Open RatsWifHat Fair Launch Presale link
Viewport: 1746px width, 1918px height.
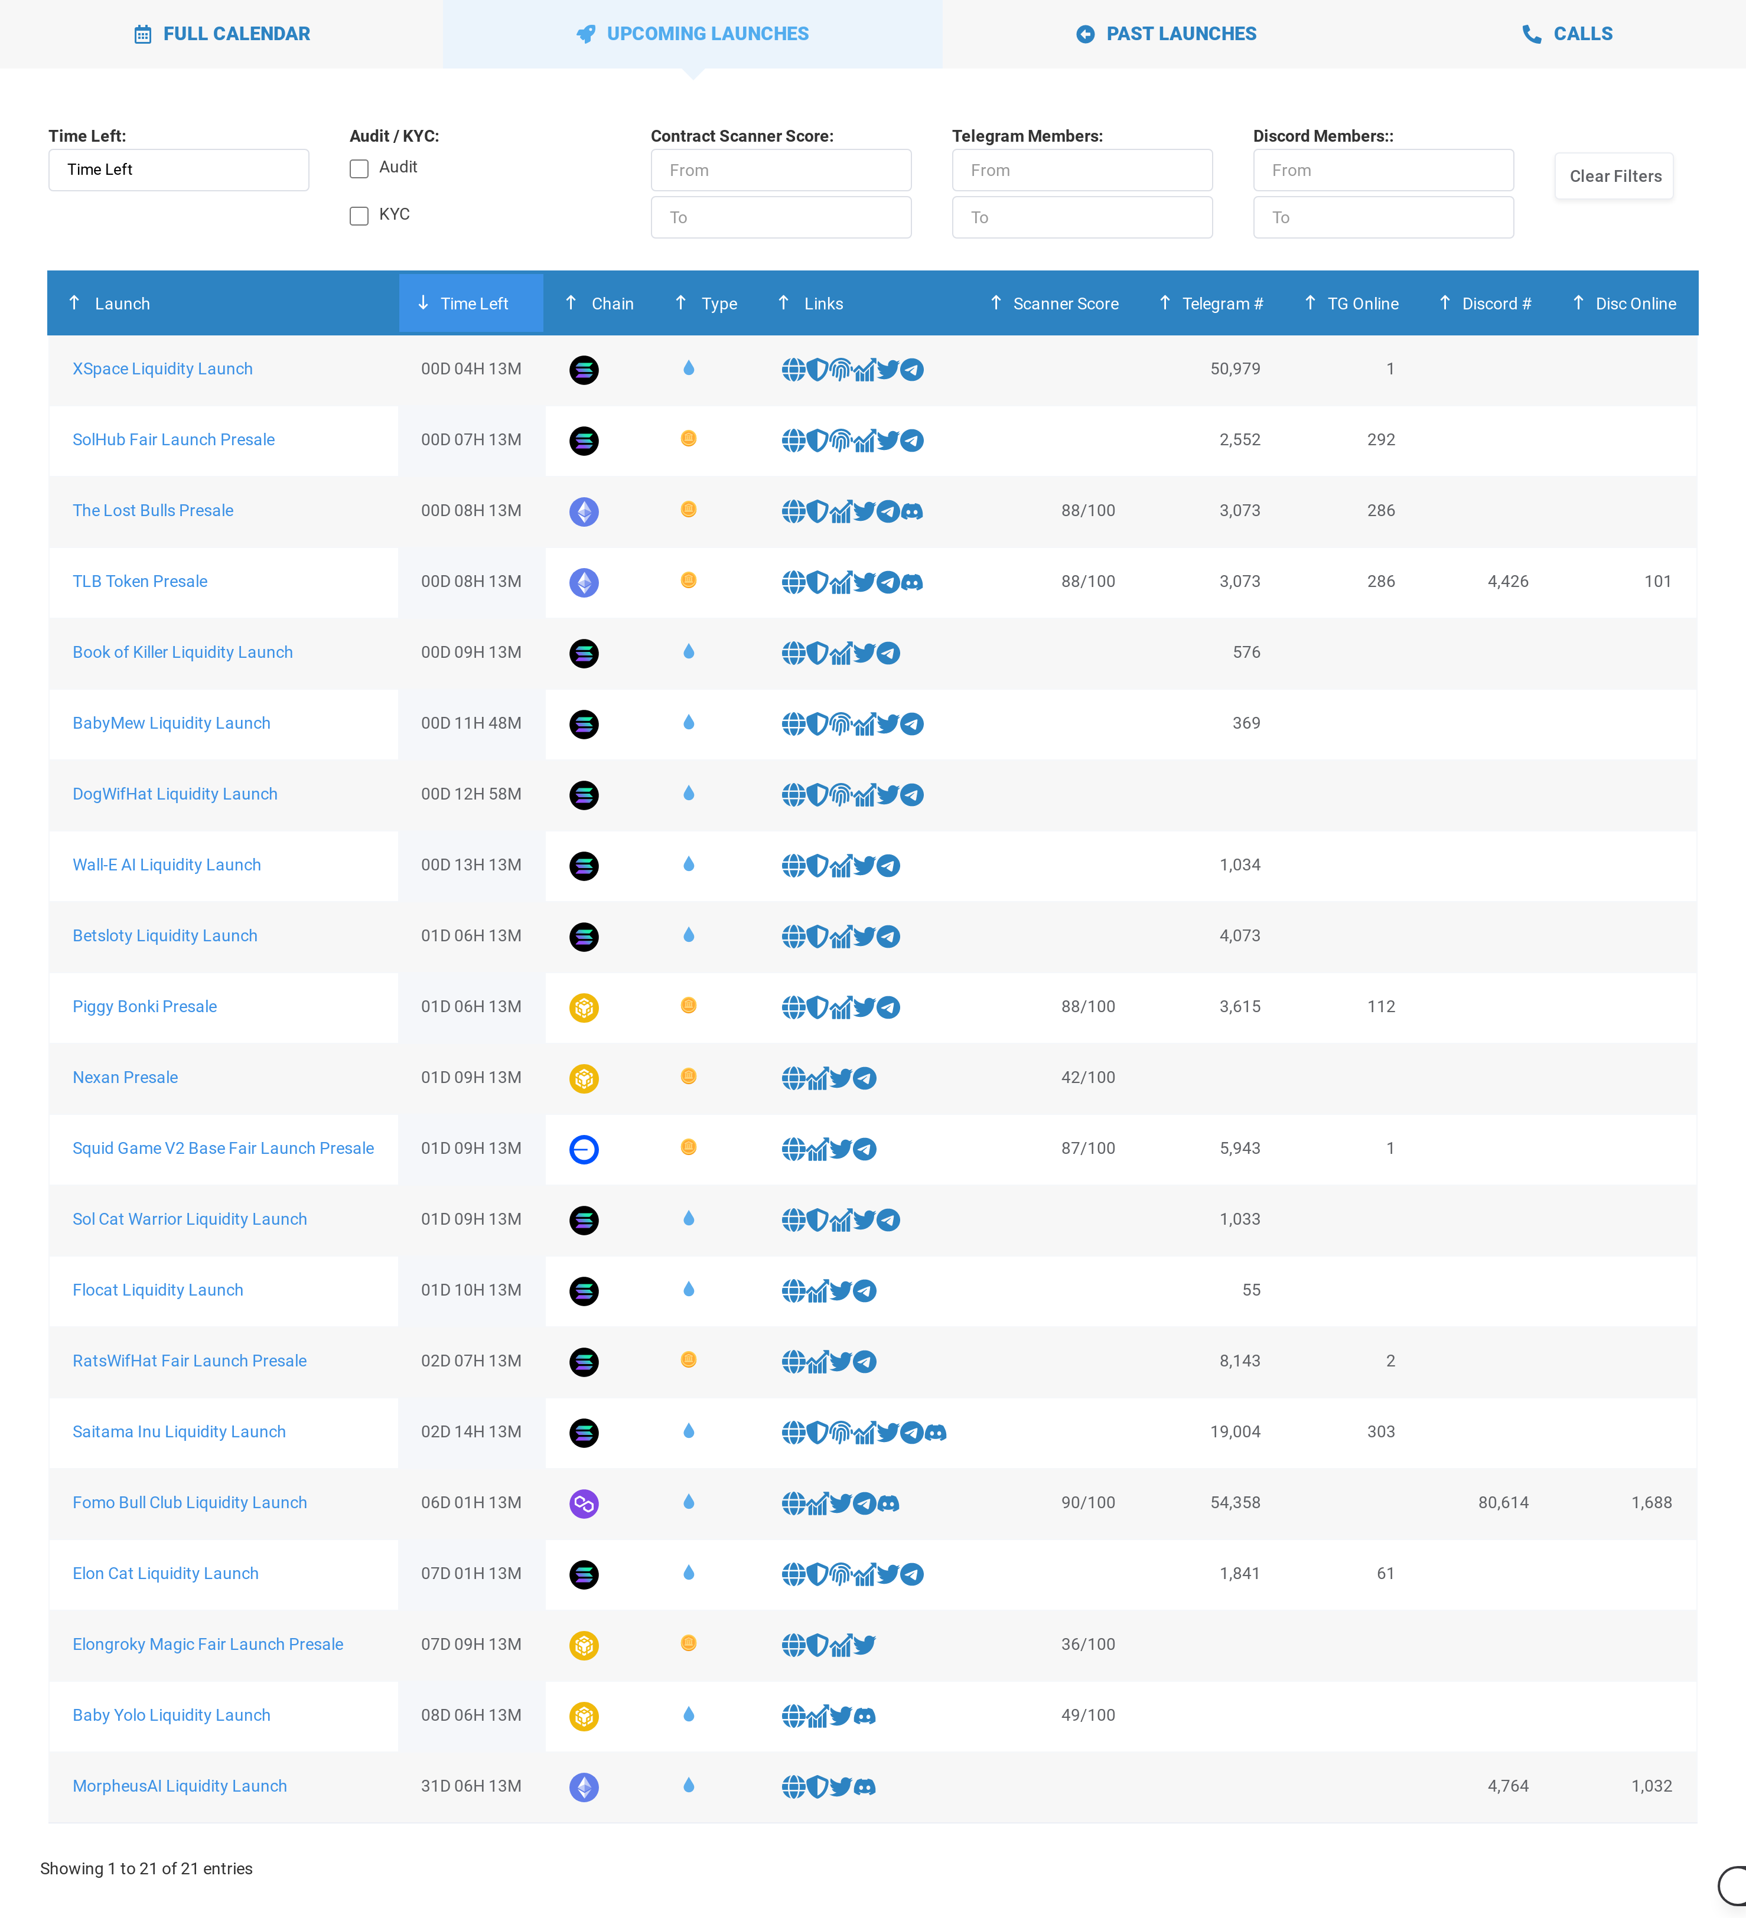190,1362
